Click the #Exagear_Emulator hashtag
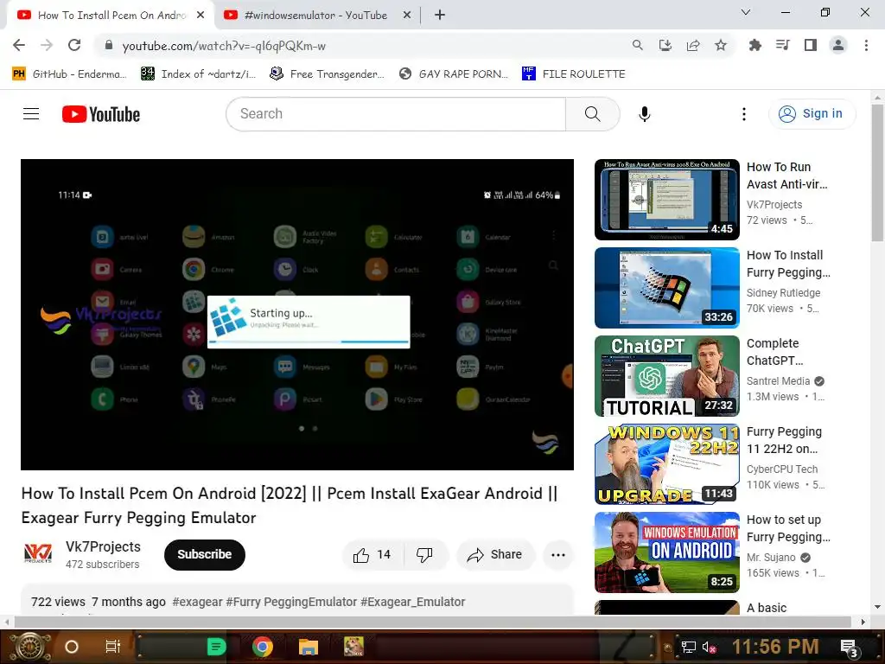 [x=412, y=602]
